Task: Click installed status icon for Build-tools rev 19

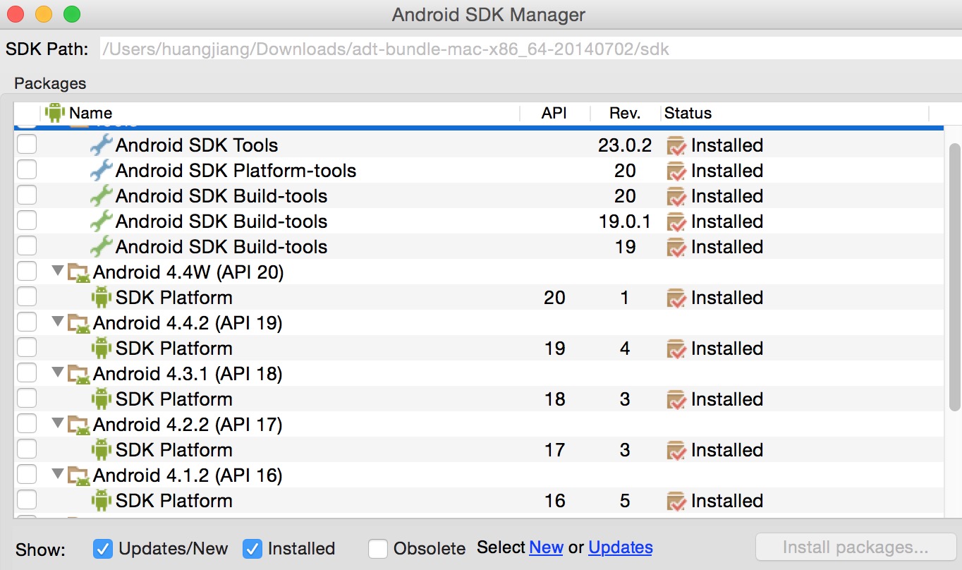Action: click(676, 248)
